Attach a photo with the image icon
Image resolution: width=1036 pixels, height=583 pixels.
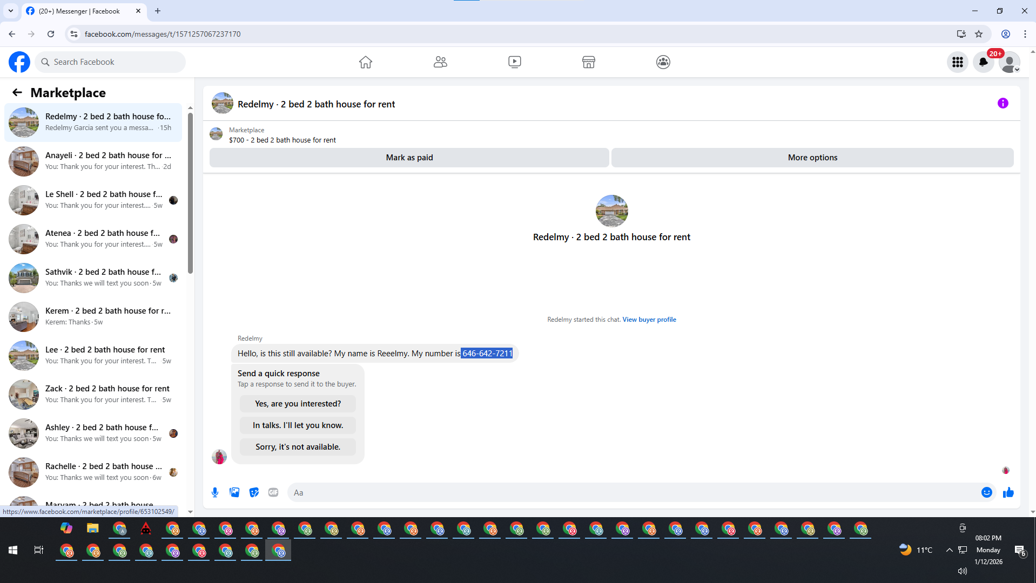tap(234, 492)
